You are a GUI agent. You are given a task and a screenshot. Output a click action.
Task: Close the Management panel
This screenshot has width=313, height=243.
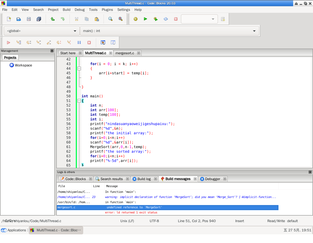52,51
